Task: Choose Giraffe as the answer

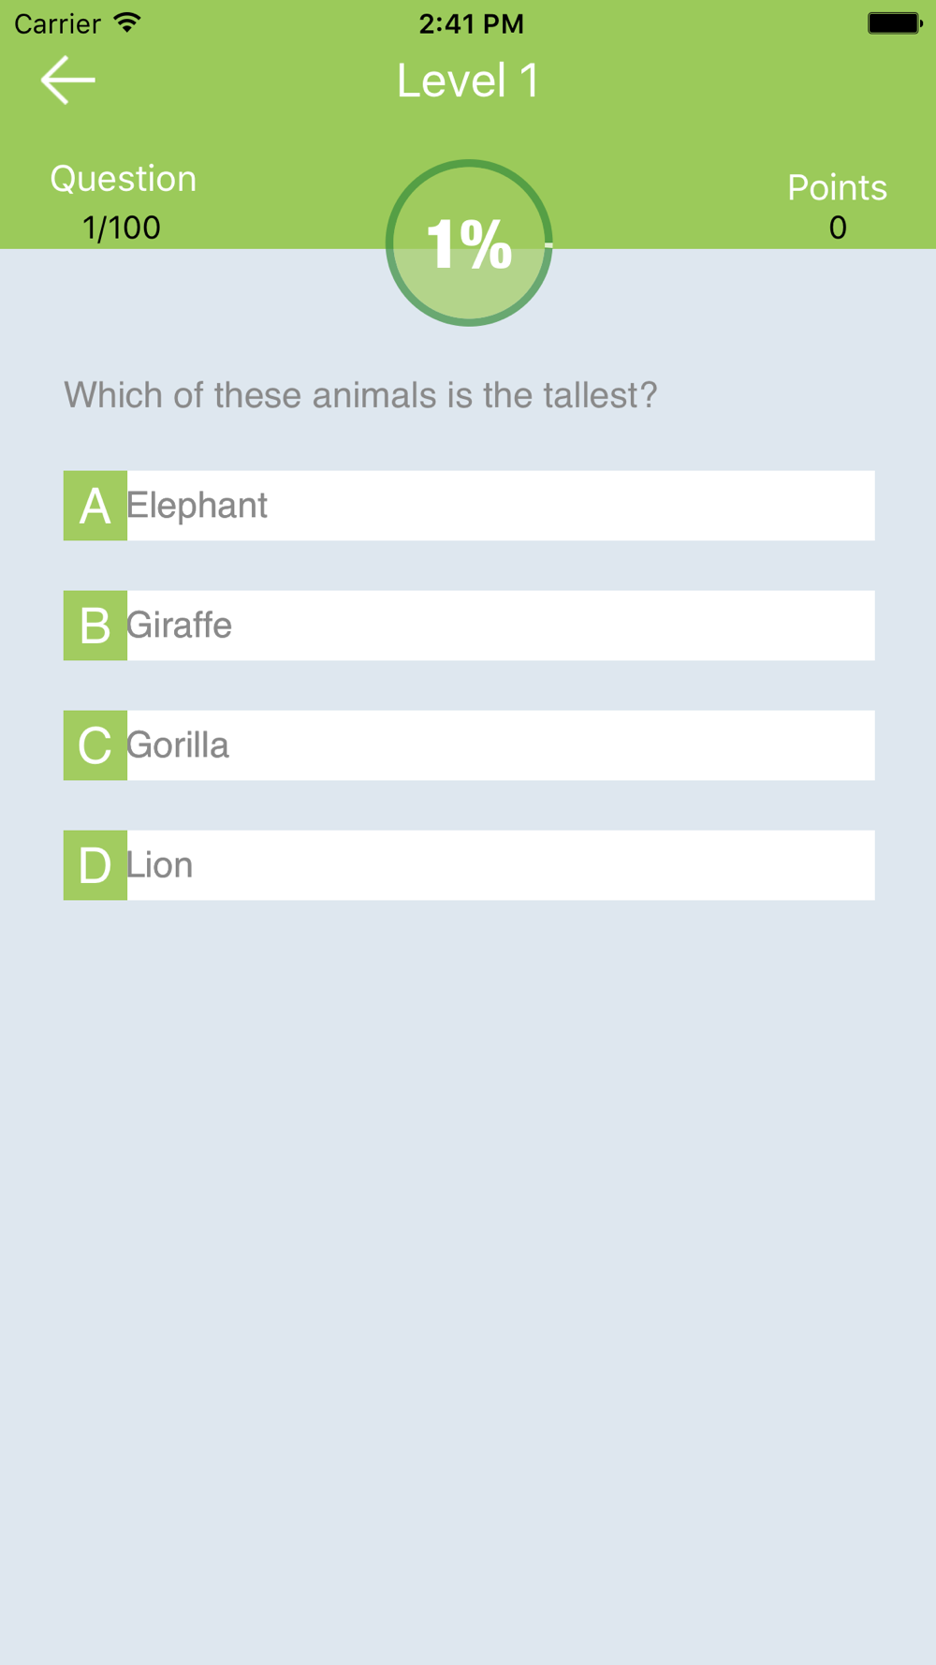Action: (500, 626)
